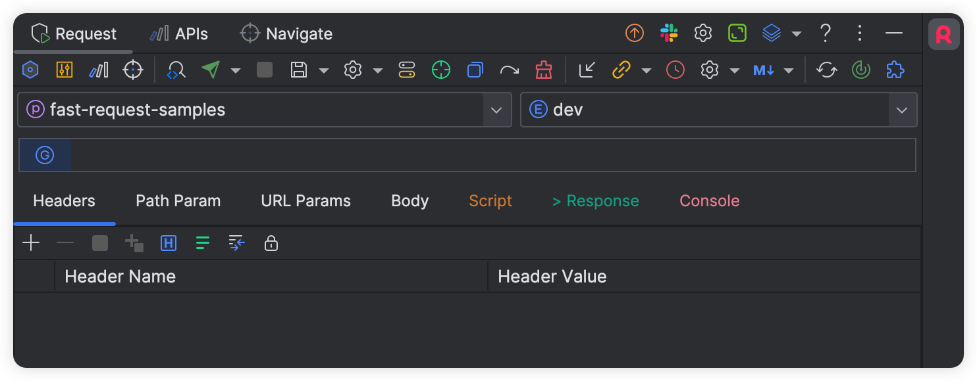This screenshot has width=977, height=381.
Task: Click the Slack logo icon
Action: click(669, 34)
